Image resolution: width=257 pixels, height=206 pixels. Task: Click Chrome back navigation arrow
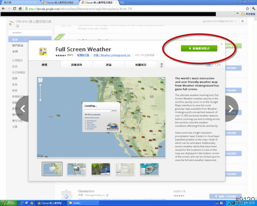tap(3, 8)
